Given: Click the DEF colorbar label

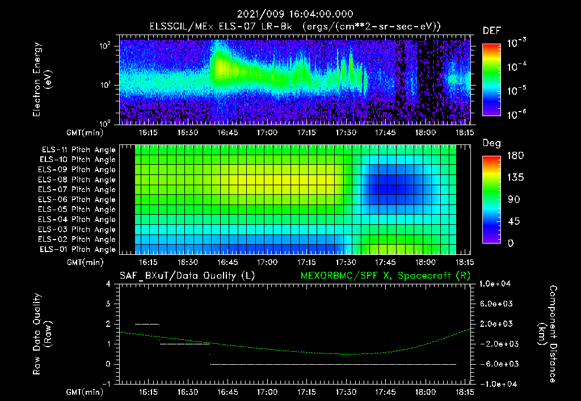Looking at the screenshot, I should tap(492, 31).
